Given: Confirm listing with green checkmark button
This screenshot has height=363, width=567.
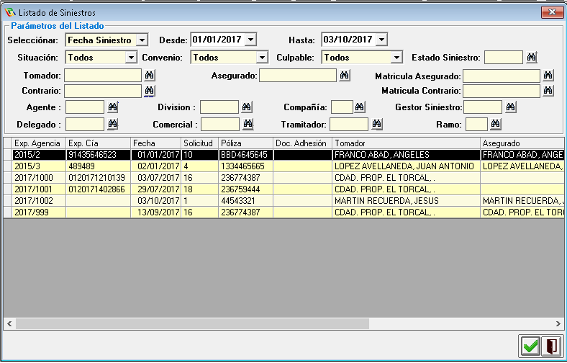Looking at the screenshot, I should [530, 346].
